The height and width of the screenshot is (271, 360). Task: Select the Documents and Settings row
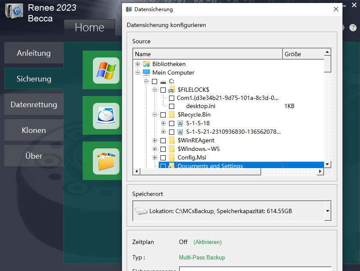coord(241,165)
